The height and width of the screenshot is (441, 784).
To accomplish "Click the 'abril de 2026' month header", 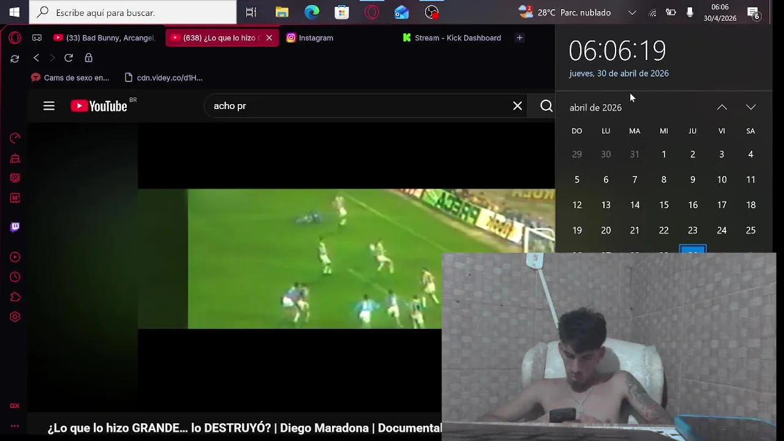I will click(595, 108).
